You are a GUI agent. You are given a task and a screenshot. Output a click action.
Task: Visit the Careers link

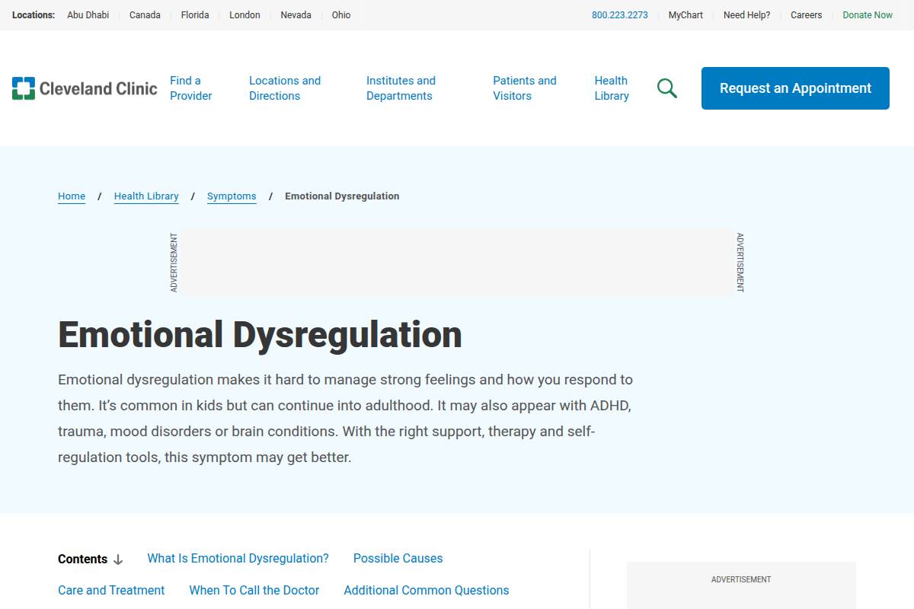point(806,15)
